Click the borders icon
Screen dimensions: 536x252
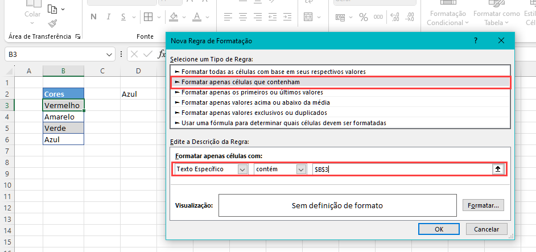148,16
